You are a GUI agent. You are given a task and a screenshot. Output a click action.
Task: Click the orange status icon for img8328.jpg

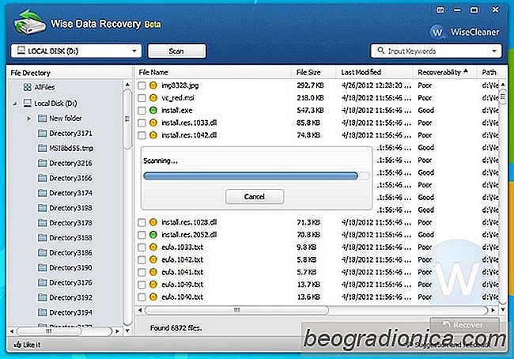pyautogui.click(x=153, y=85)
